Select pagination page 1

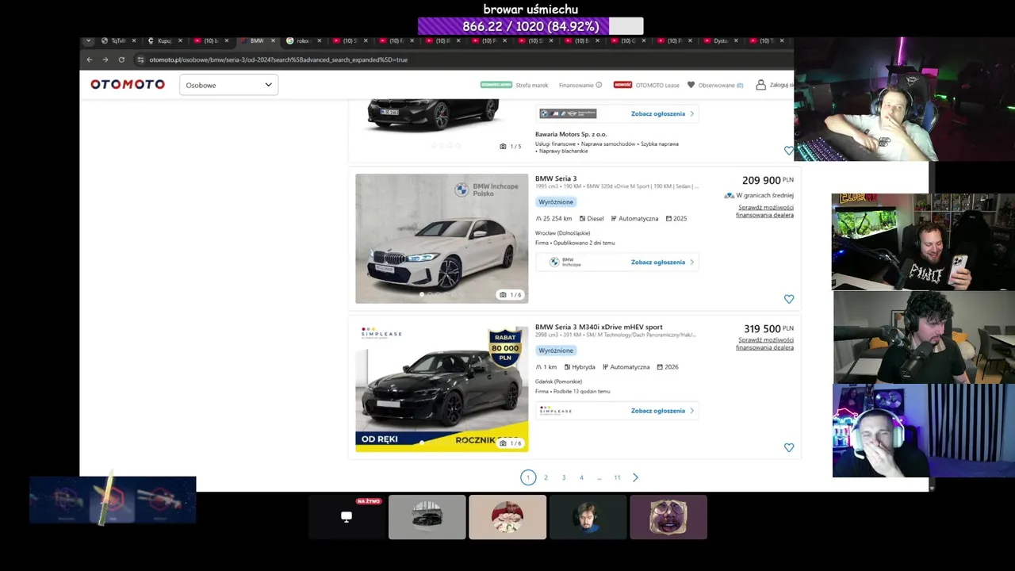point(528,477)
